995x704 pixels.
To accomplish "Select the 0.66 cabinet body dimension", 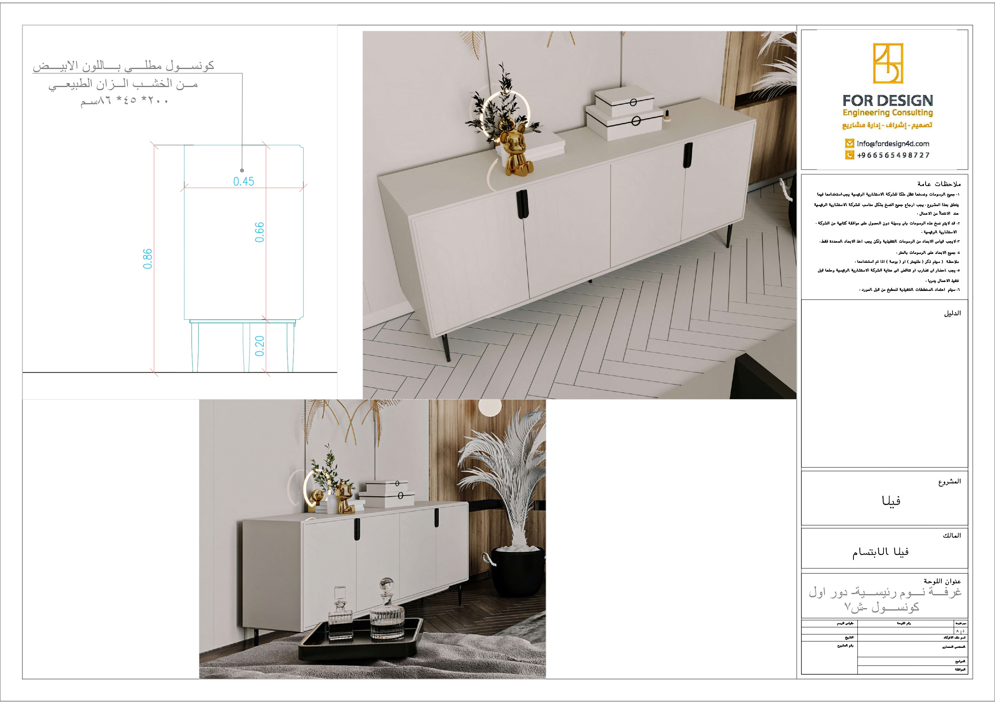I will (259, 232).
